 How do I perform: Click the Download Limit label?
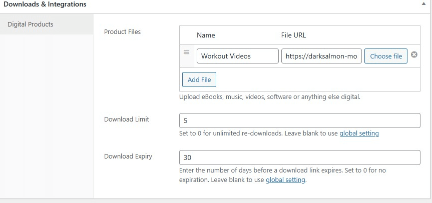126,119
